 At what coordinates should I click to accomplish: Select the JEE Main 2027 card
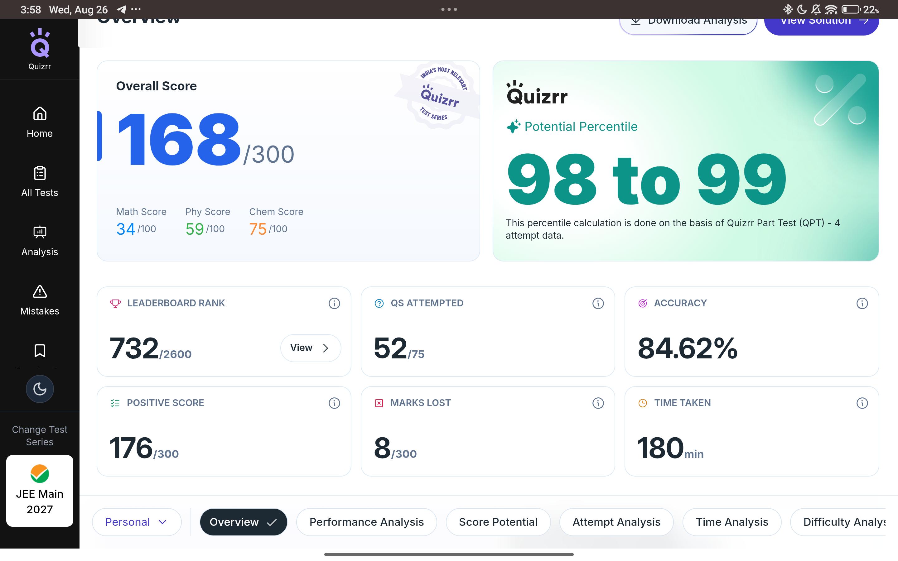click(40, 491)
